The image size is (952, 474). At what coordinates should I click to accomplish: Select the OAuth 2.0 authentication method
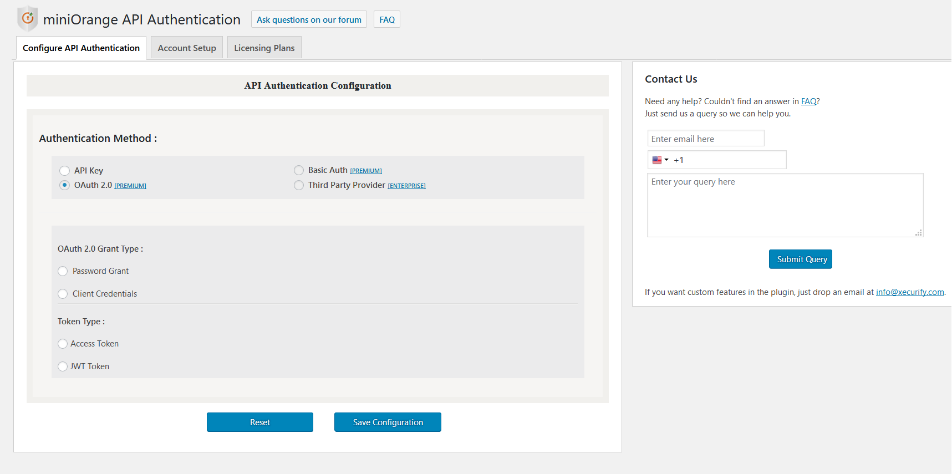pyautogui.click(x=65, y=185)
